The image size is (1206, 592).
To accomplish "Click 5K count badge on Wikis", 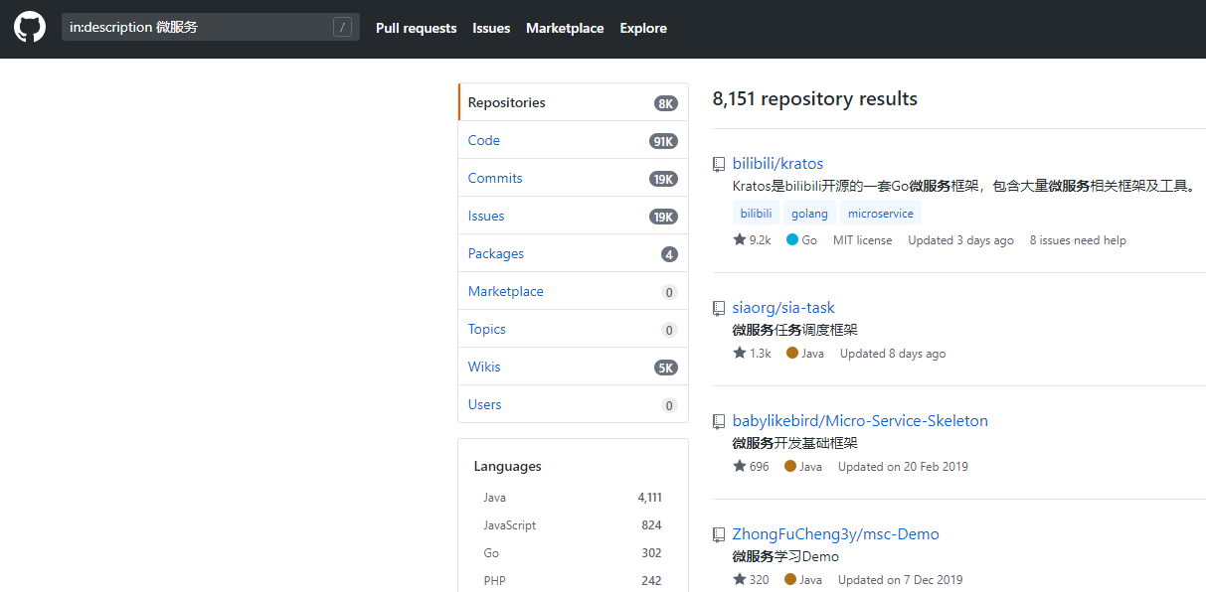I will tap(666, 368).
